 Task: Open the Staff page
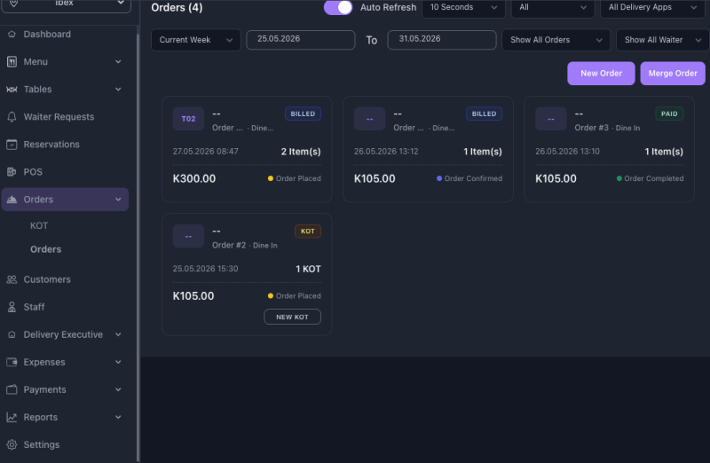pyautogui.click(x=34, y=307)
